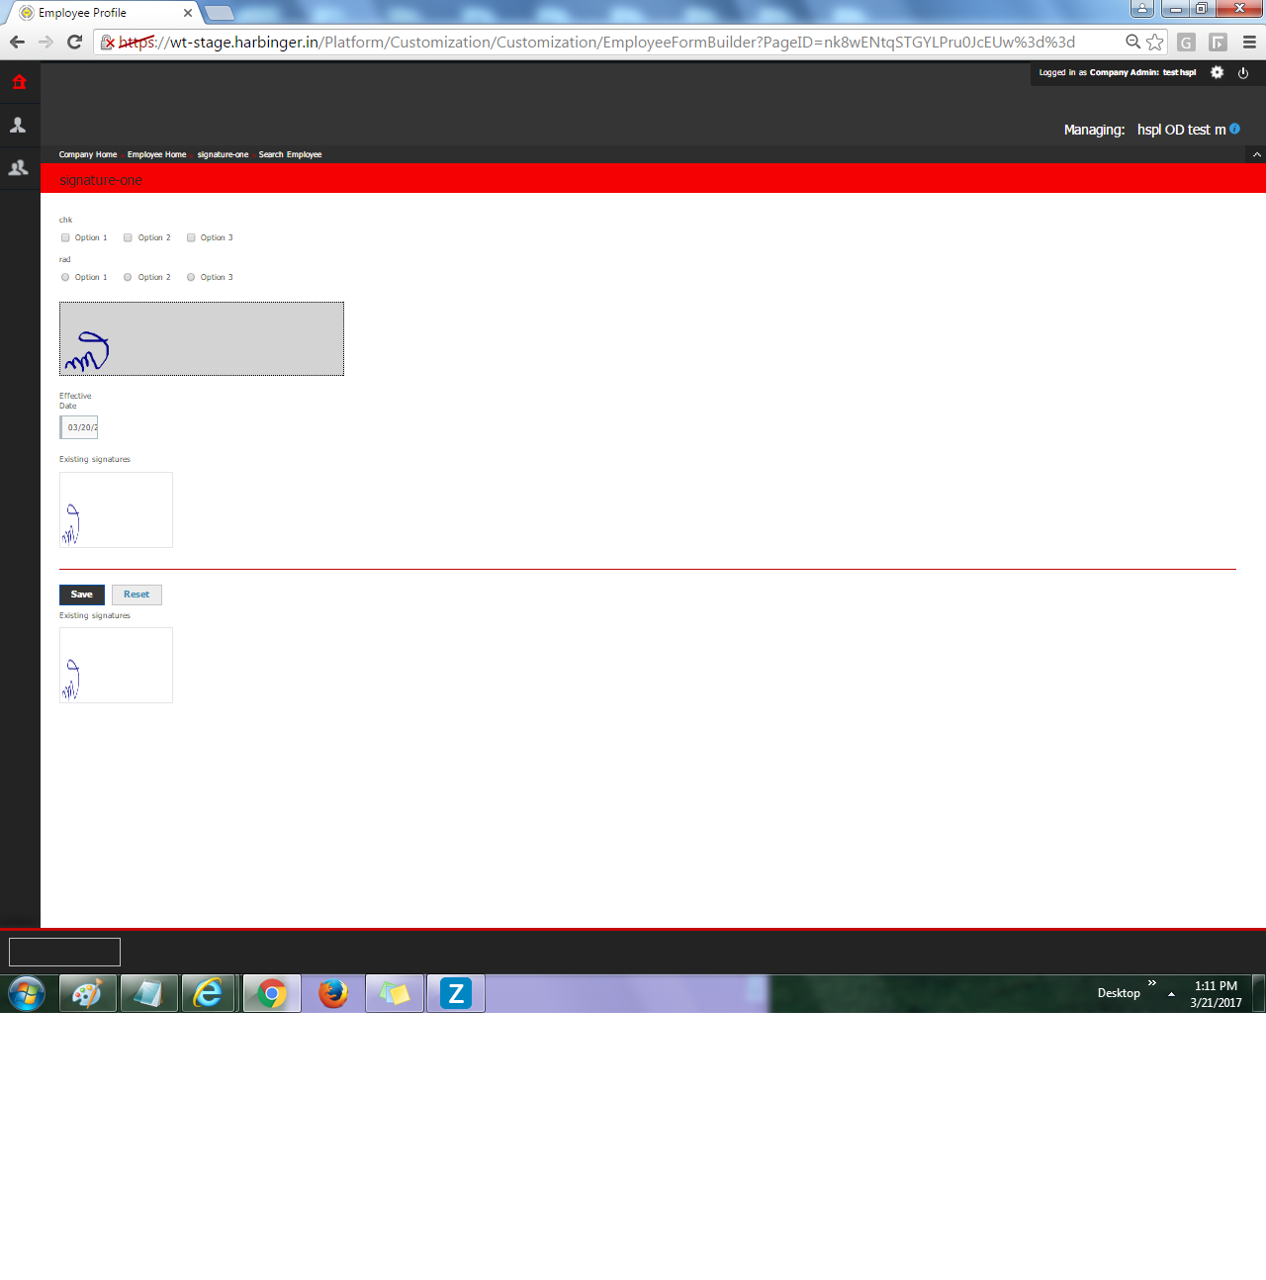The image size is (1266, 1280).
Task: Click the Effective Date input field
Action: coord(79,427)
